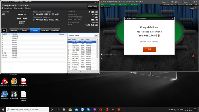
Task: Open the TunnelBear desktop shortcut
Action: tap(14, 82)
